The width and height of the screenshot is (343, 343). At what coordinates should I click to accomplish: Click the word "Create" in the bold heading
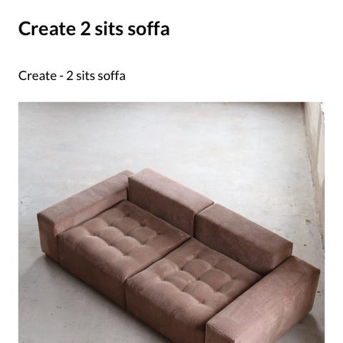[x=47, y=29]
